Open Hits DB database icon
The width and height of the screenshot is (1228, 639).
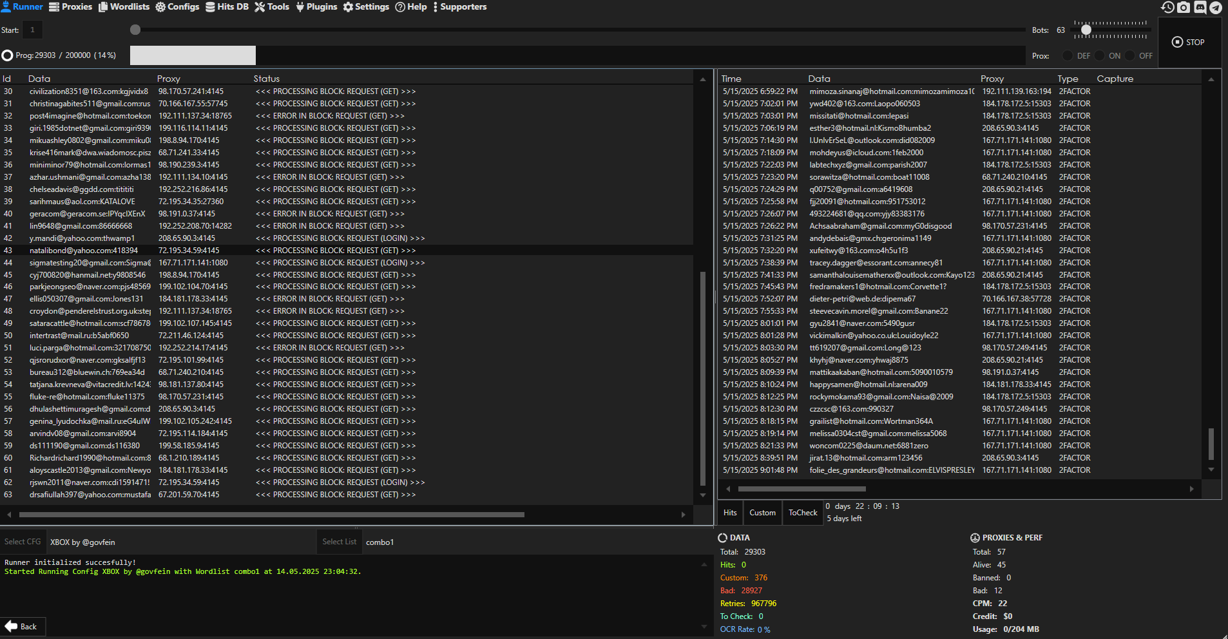point(211,7)
